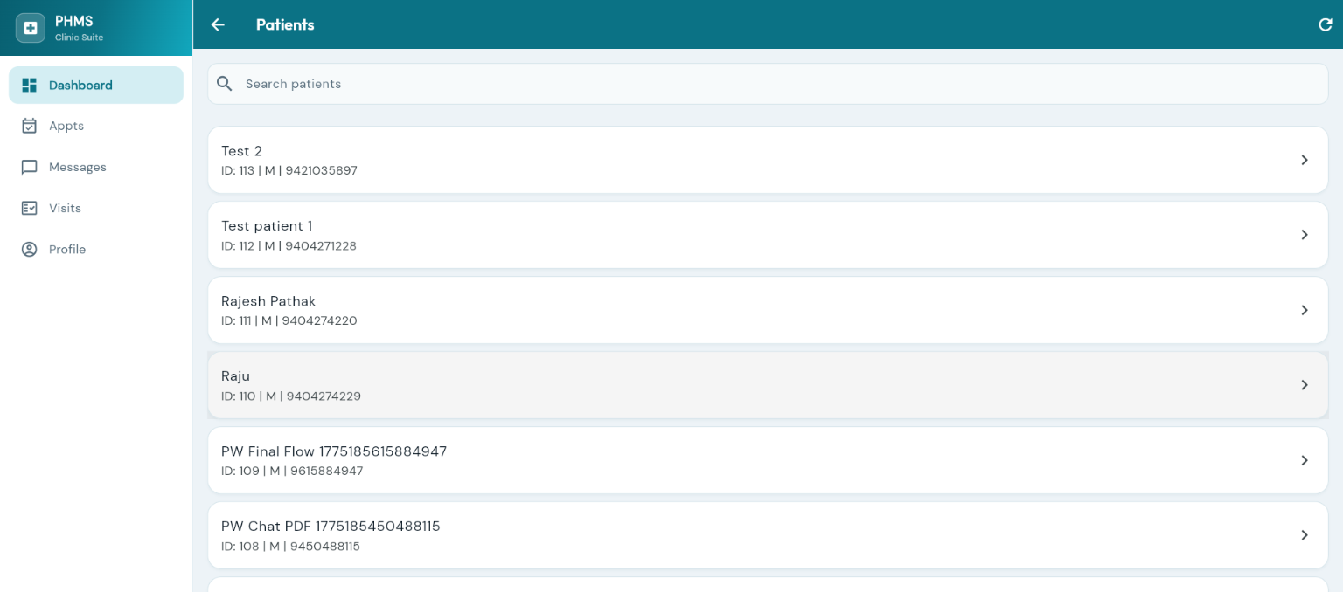Open the Appts section
Screen dimensions: 1343x592
click(x=96, y=126)
